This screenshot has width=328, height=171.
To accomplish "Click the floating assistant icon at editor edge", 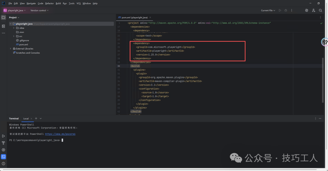I will pyautogui.click(x=325, y=42).
